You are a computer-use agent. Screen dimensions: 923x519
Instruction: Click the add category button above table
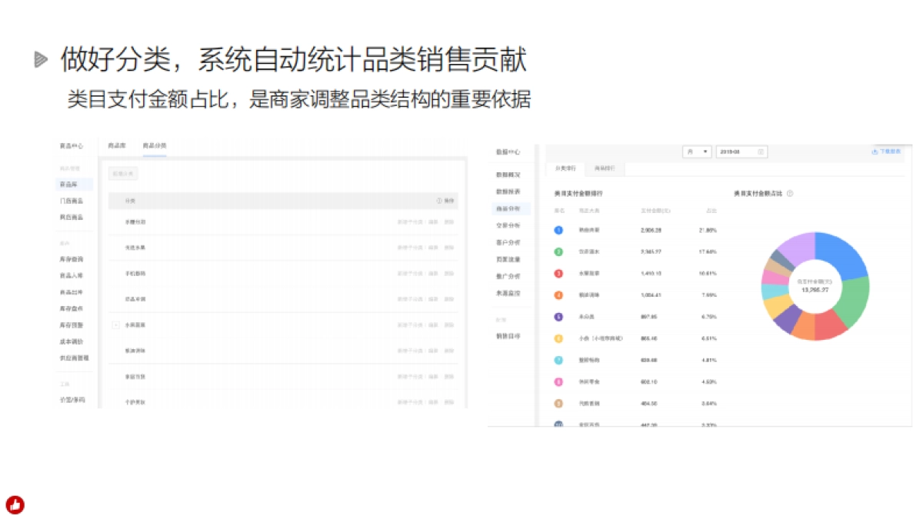click(x=123, y=174)
